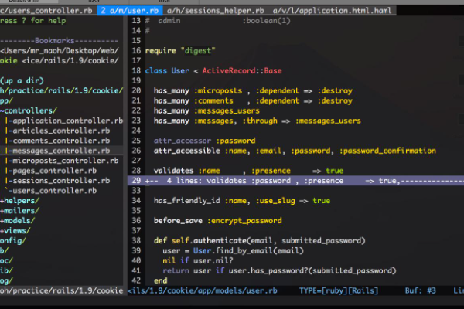Expand the helpers/ folder

coord(20,200)
